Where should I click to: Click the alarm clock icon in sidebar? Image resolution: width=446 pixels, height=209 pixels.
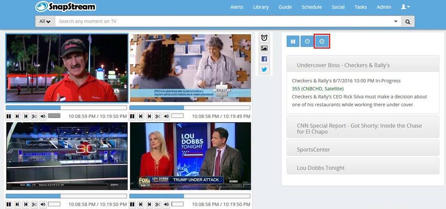tap(264, 38)
